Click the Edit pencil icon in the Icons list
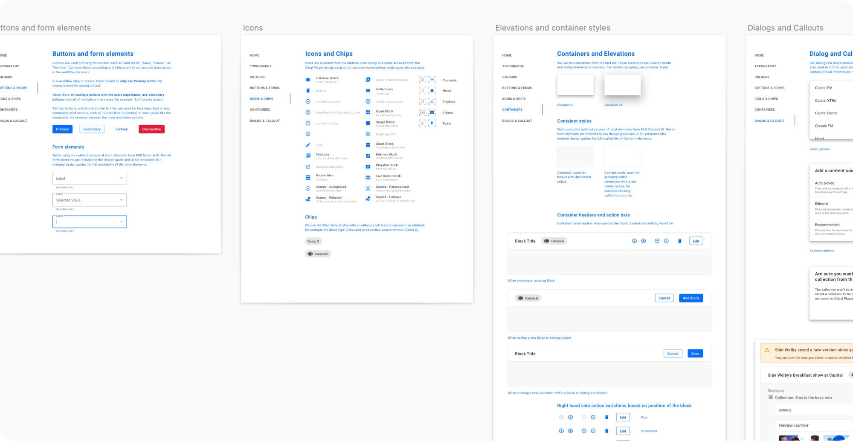This screenshot has width=853, height=441. click(x=308, y=145)
